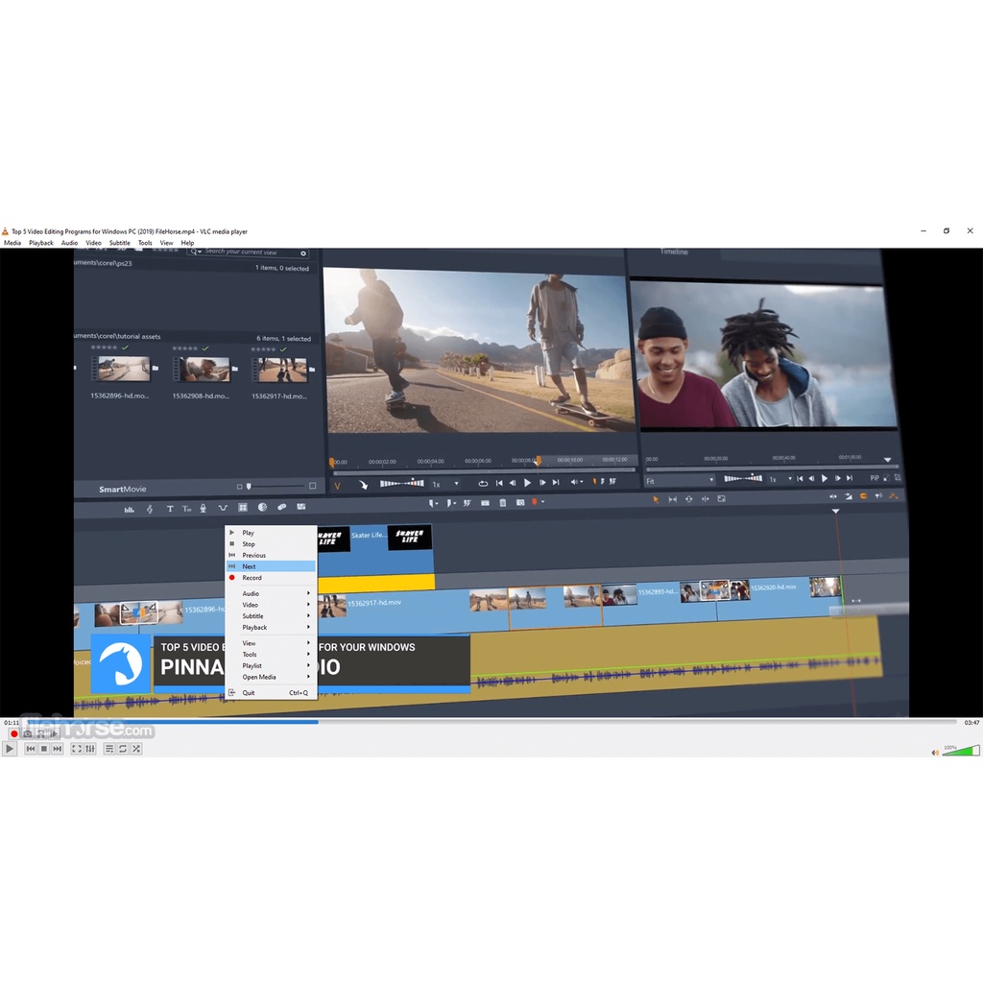This screenshot has height=983, width=983.
Task: Click the elapsed time label 01:11
Action: [x=12, y=723]
